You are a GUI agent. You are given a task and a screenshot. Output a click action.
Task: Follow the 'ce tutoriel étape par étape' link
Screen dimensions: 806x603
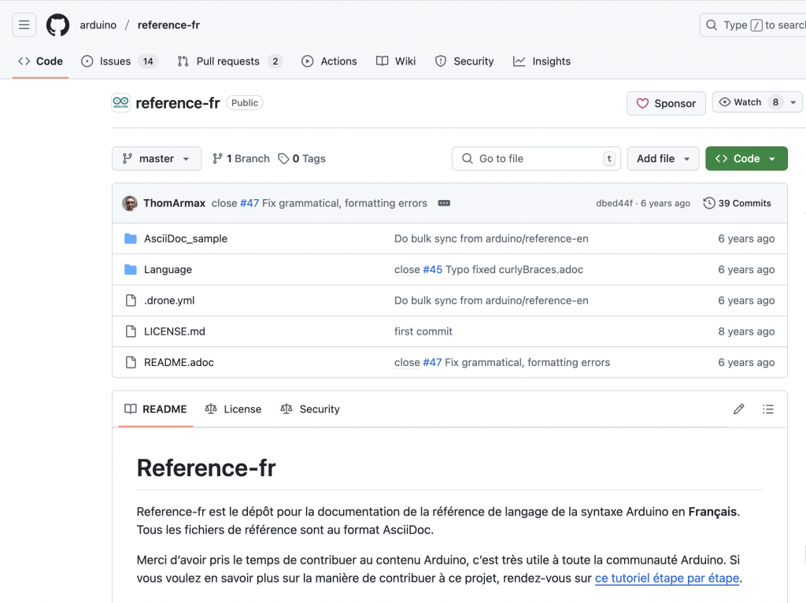pos(667,578)
